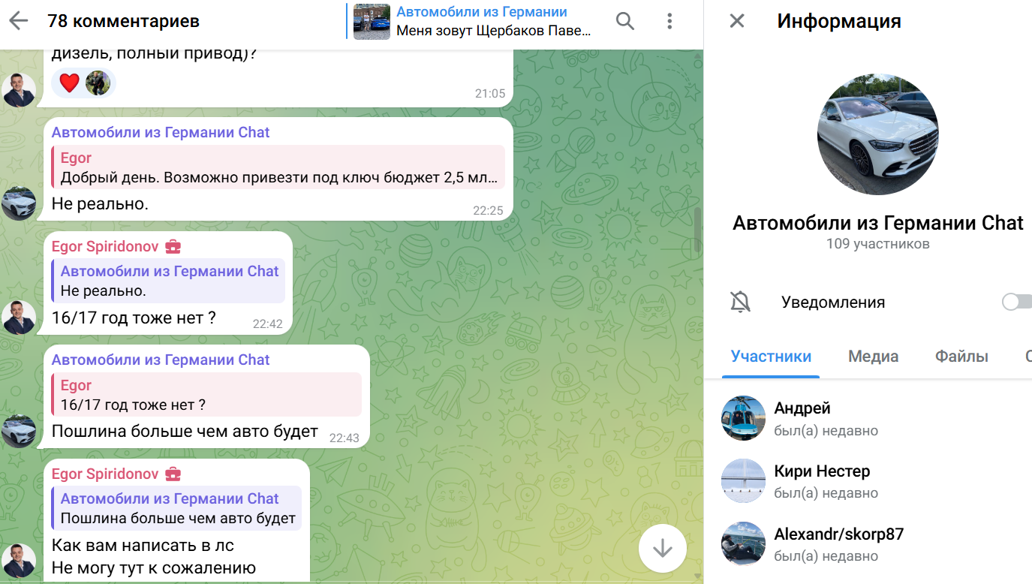1032x584 pixels.
Task: Select the Участники tab
Action: point(771,357)
